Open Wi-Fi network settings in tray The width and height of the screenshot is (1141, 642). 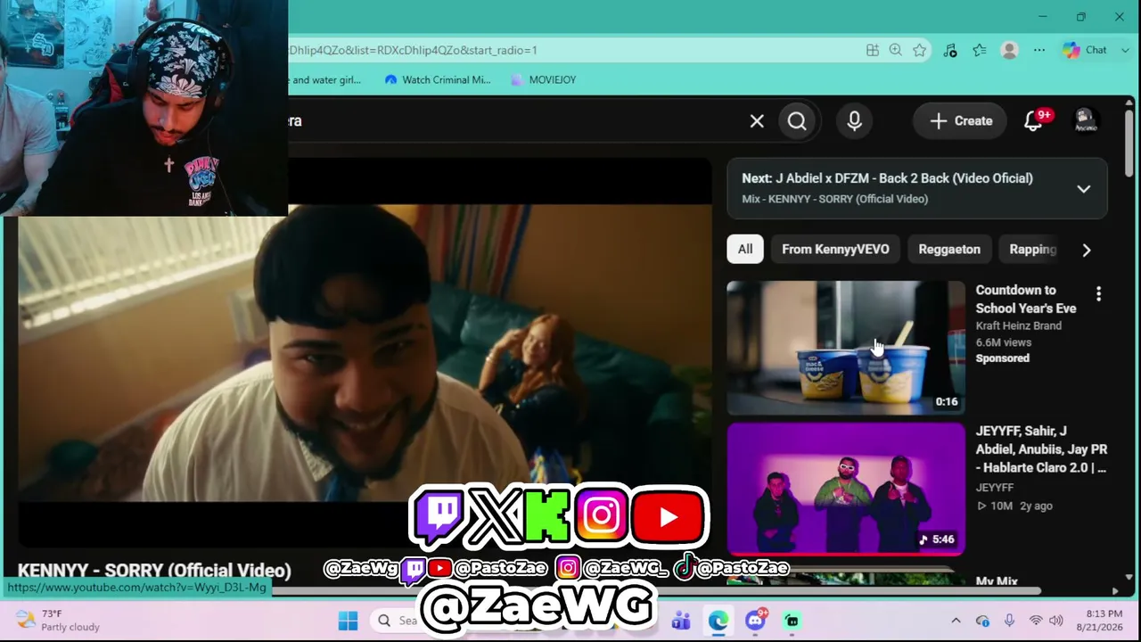[x=1036, y=621]
